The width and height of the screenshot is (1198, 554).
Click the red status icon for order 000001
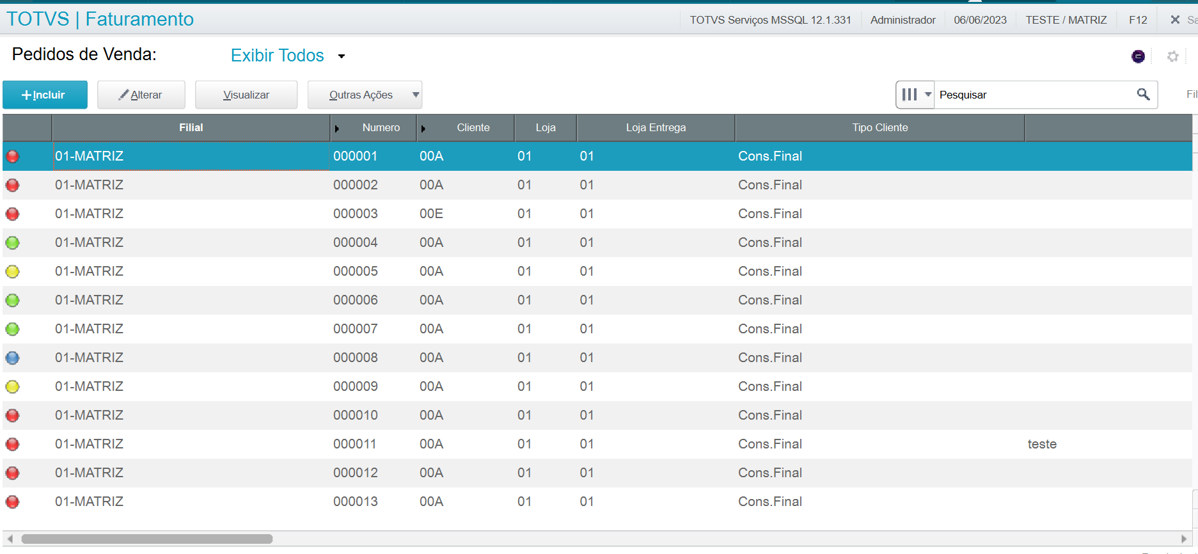12,156
